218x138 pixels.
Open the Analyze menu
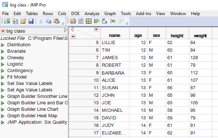(92, 14)
